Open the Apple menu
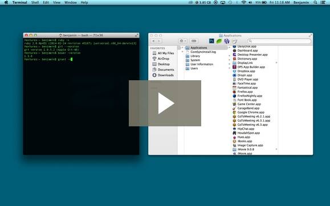The image size is (330, 206). point(6,2)
